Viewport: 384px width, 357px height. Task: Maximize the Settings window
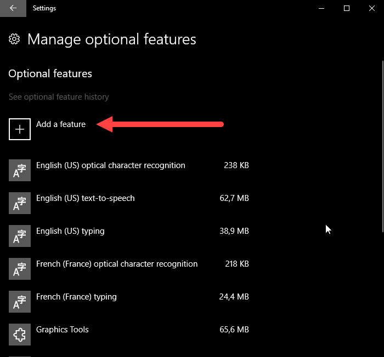pyautogui.click(x=347, y=8)
